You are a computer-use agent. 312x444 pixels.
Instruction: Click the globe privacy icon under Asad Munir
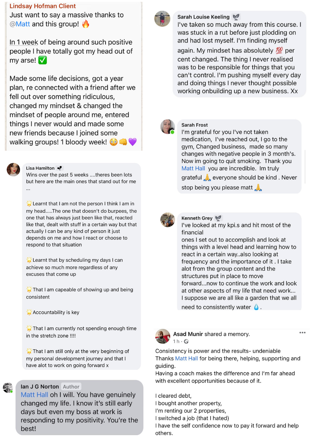[186, 342]
